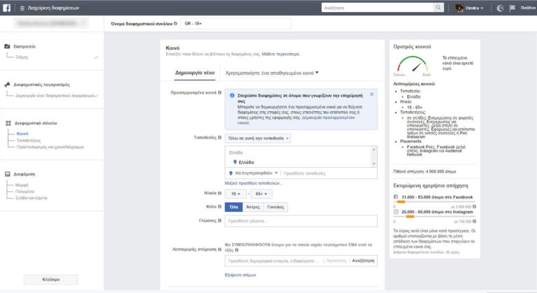Click the audience size gauge meter
This screenshot has width=537, height=293.
[x=413, y=64]
